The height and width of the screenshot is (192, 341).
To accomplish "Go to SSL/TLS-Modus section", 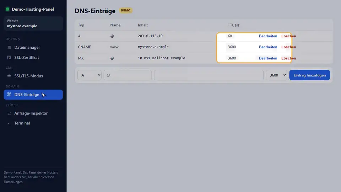I will click(x=33, y=76).
